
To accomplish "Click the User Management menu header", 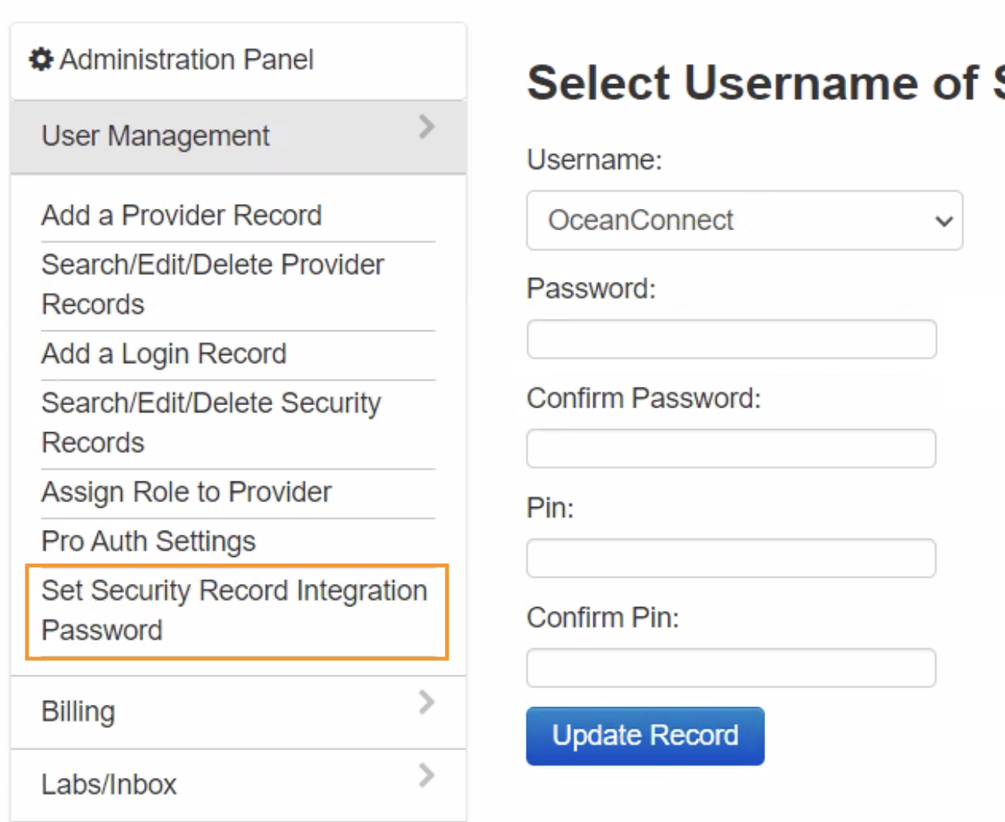I will (156, 136).
